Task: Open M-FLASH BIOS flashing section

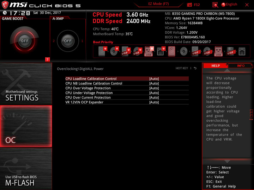Action: [x=26, y=169]
